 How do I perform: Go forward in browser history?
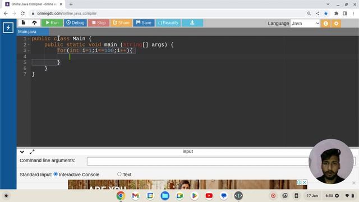pos(14,13)
